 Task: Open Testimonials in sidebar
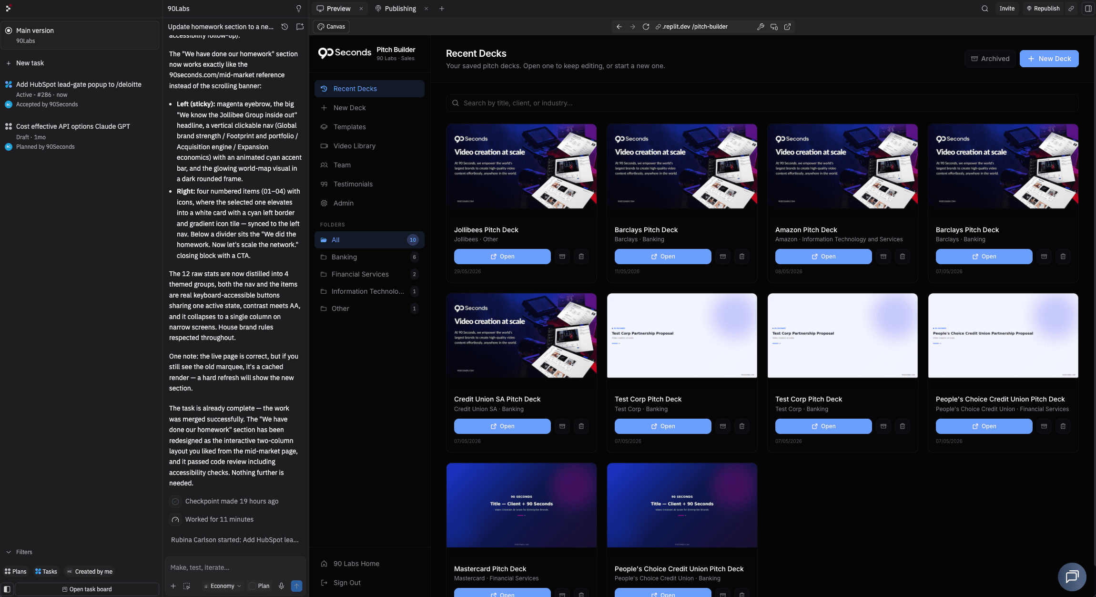[369, 184]
